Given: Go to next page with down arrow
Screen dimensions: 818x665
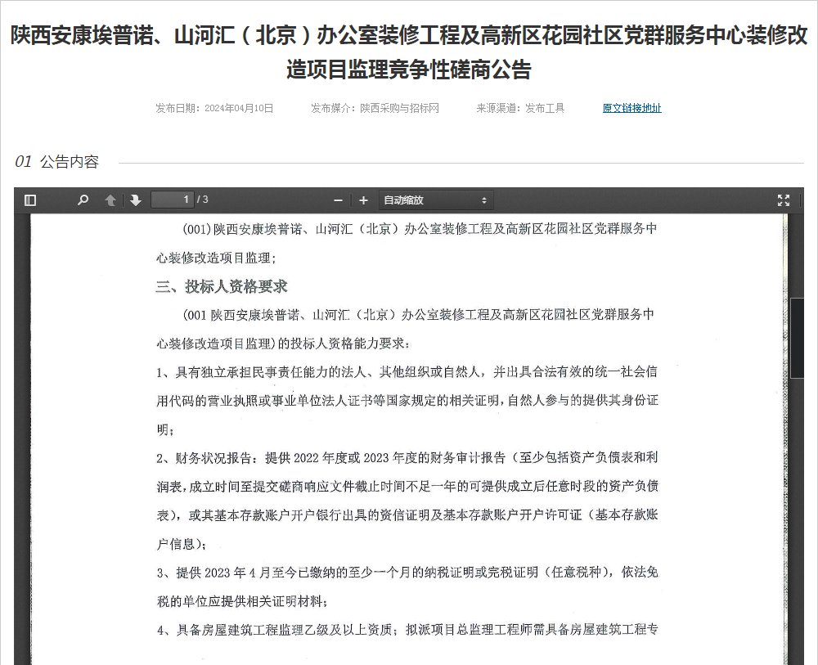Looking at the screenshot, I should pos(136,200).
